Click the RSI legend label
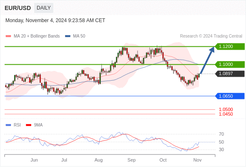Image resolution: width=246 pixels, height=167 pixels. click(x=17, y=125)
